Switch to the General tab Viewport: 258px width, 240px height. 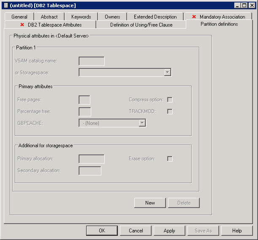19,17
